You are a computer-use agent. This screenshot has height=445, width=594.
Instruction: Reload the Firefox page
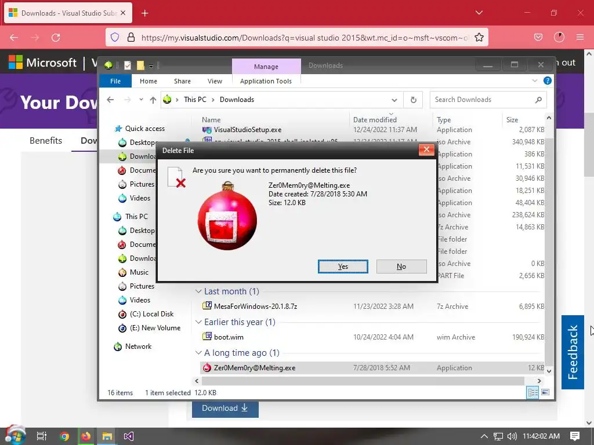point(56,38)
